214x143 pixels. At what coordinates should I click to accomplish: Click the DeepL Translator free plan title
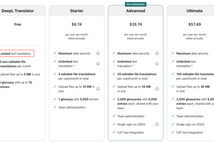pos(17,11)
